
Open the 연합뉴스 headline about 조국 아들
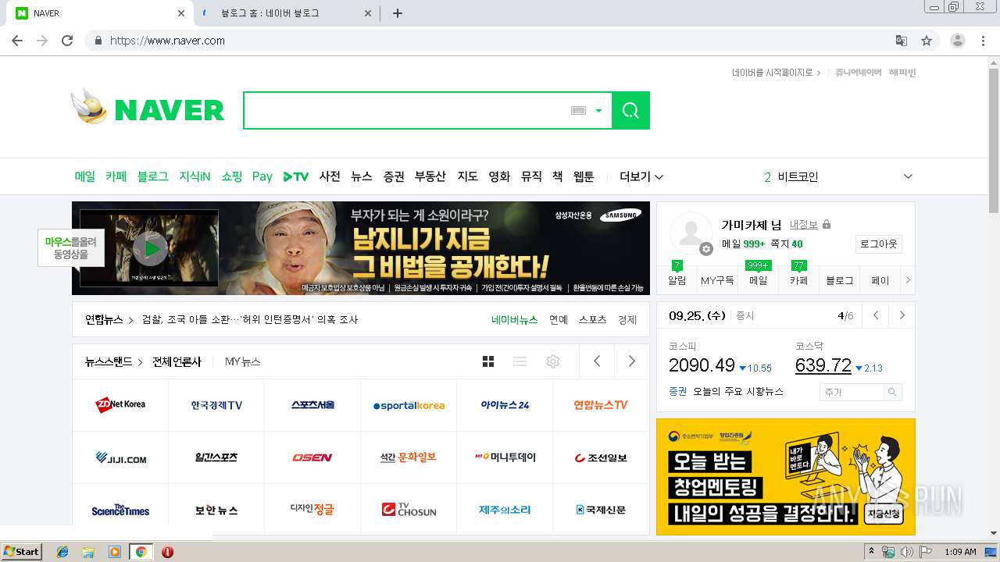(249, 319)
